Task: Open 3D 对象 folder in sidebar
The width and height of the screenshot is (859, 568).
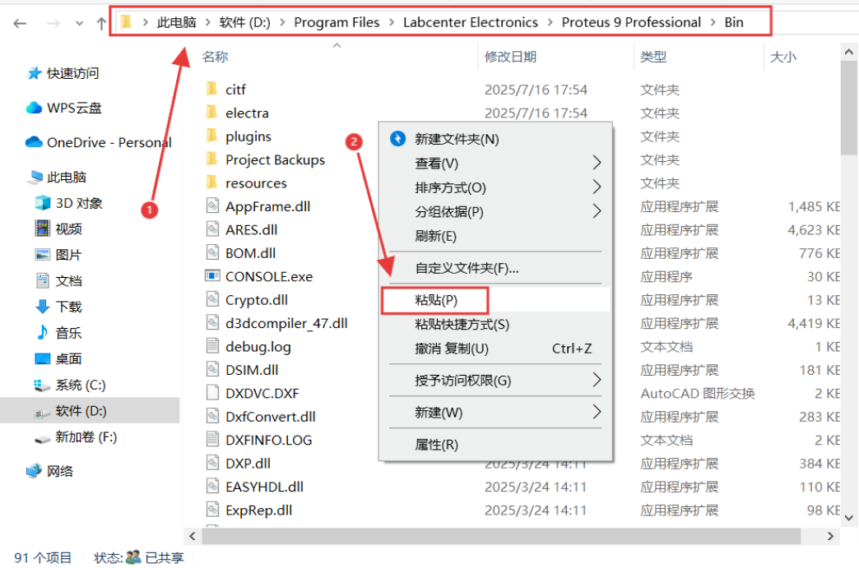Action: pyautogui.click(x=68, y=203)
